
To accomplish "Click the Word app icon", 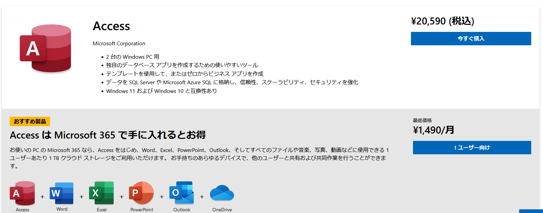I will pyautogui.click(x=61, y=193).
